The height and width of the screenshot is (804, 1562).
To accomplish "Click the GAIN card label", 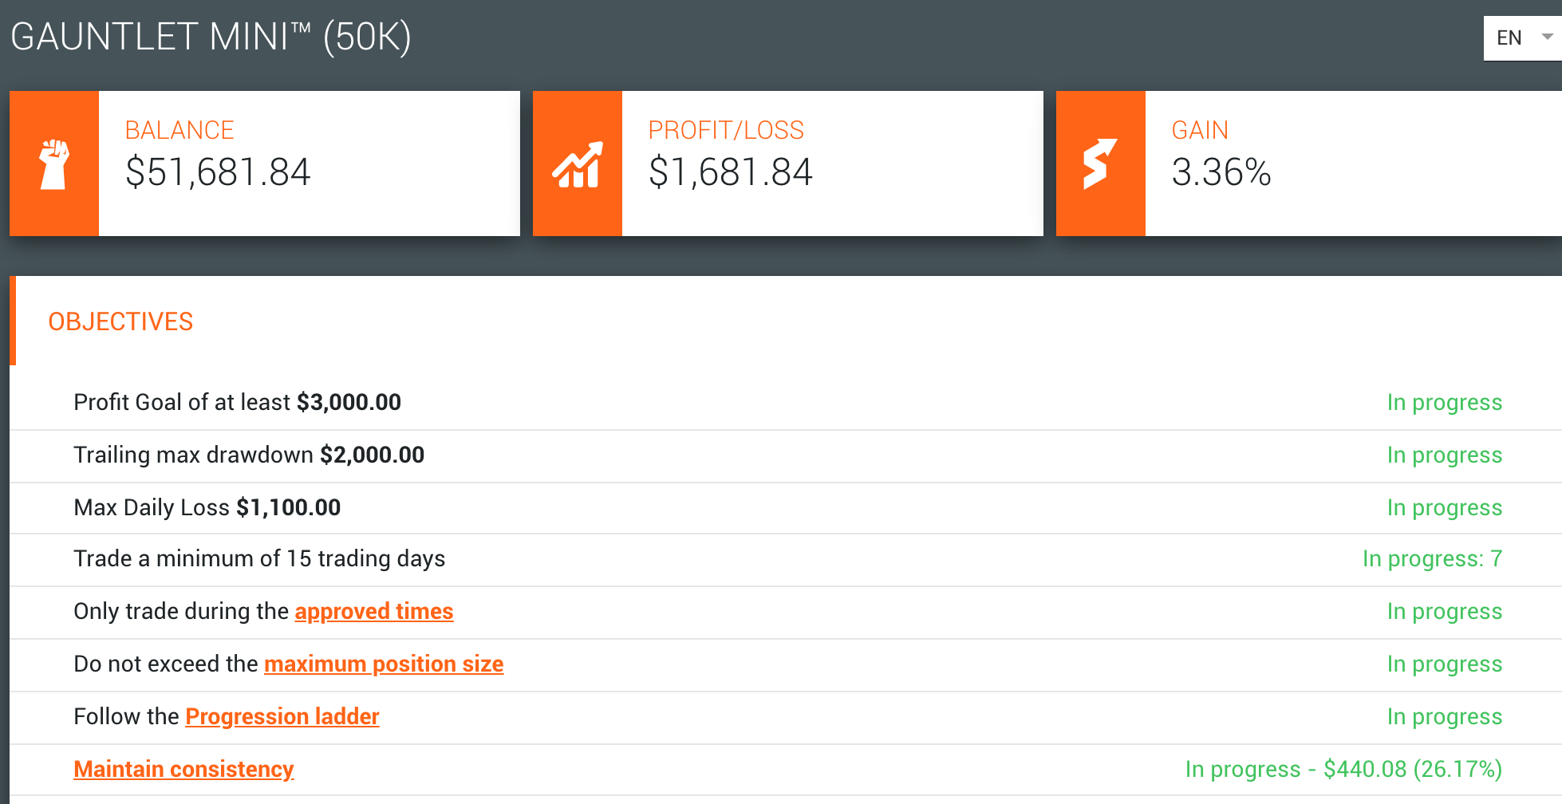I will point(1200,130).
